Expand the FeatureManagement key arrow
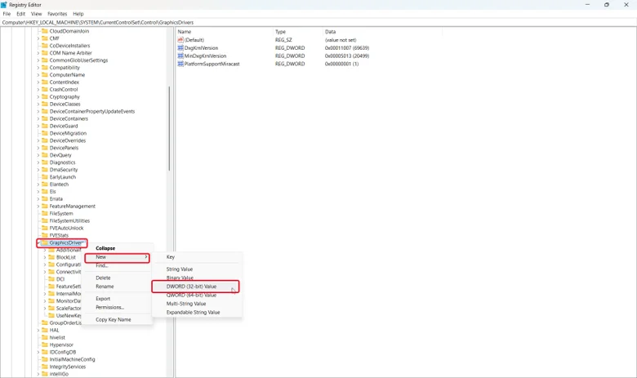This screenshot has height=378, width=637. 38,207
